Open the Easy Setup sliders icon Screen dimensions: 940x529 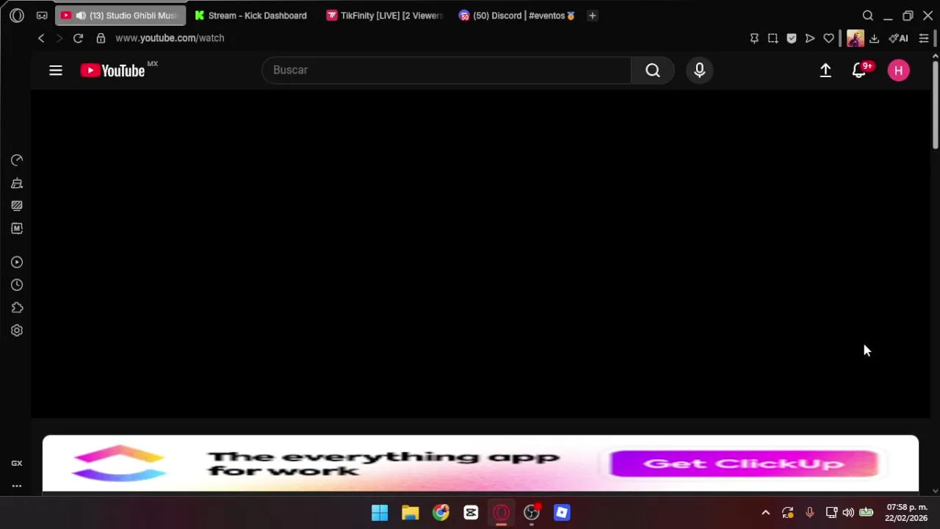[x=924, y=38]
